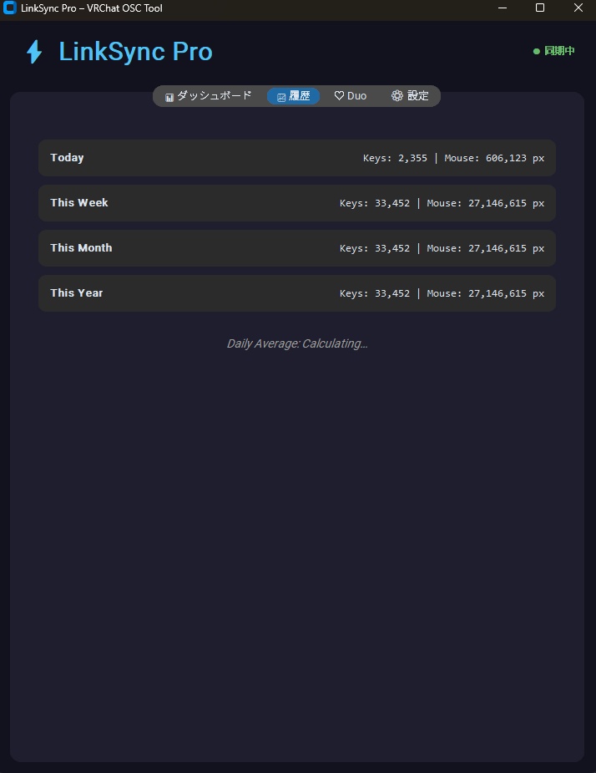The width and height of the screenshot is (596, 773).
Task: Switch to the ダッシュボード tab
Action: pyautogui.click(x=209, y=95)
